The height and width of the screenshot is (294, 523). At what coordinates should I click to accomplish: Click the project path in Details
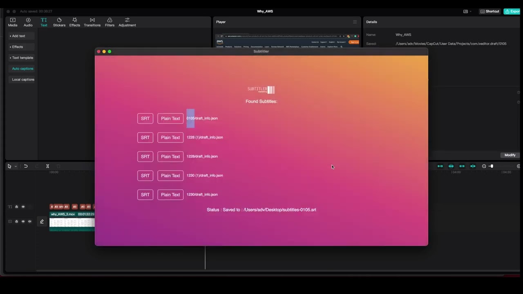tap(451, 44)
